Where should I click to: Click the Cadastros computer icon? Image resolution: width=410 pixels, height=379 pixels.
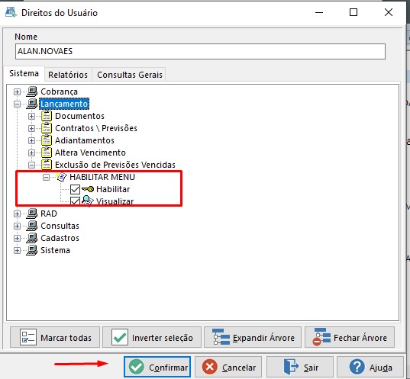pyautogui.click(x=31, y=238)
